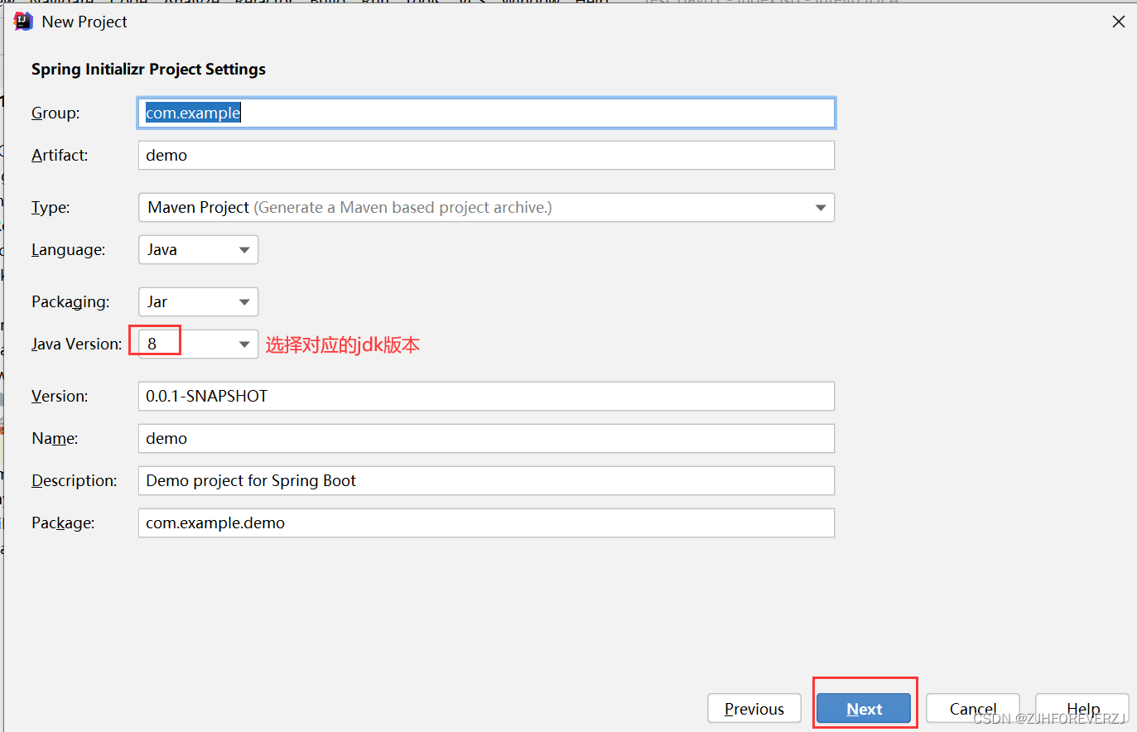The height and width of the screenshot is (732, 1137).
Task: Open the Language dropdown showing Java
Action: pos(198,249)
